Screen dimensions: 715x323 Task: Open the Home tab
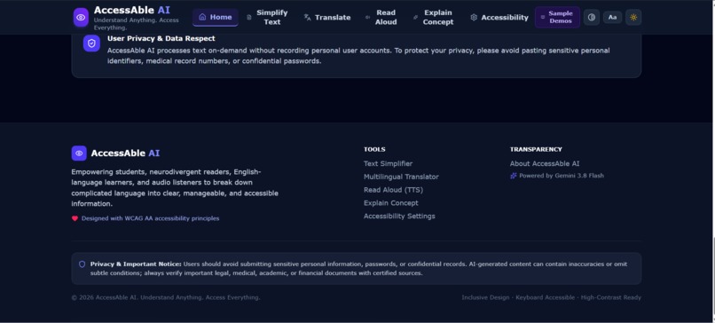pyautogui.click(x=216, y=18)
